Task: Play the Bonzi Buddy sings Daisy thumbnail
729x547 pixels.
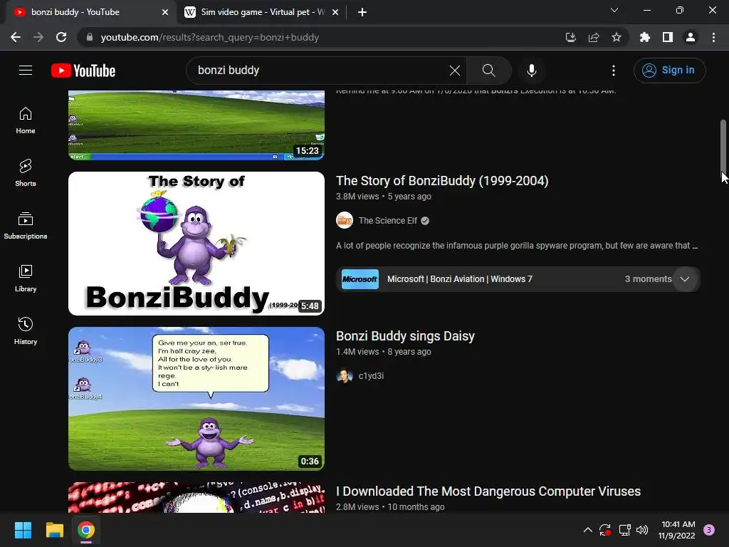Action: (x=196, y=399)
